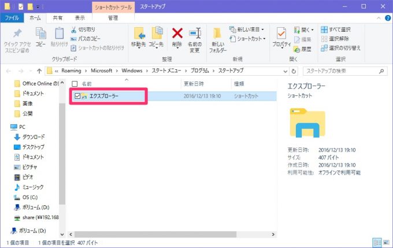Switch to Home (ホーム) tab
This screenshot has width=393, height=248.
coord(35,18)
